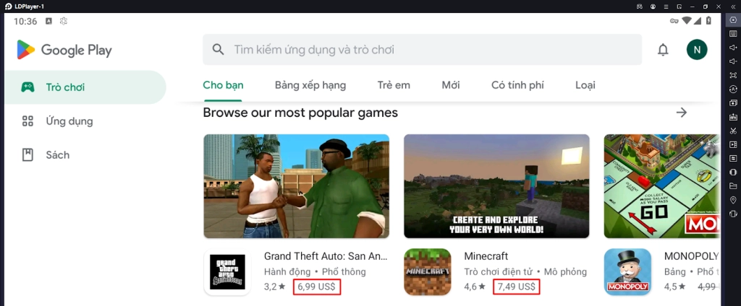This screenshot has width=741, height=306.
Task: Click the Grand Theft Auto app icon
Action: point(226,272)
